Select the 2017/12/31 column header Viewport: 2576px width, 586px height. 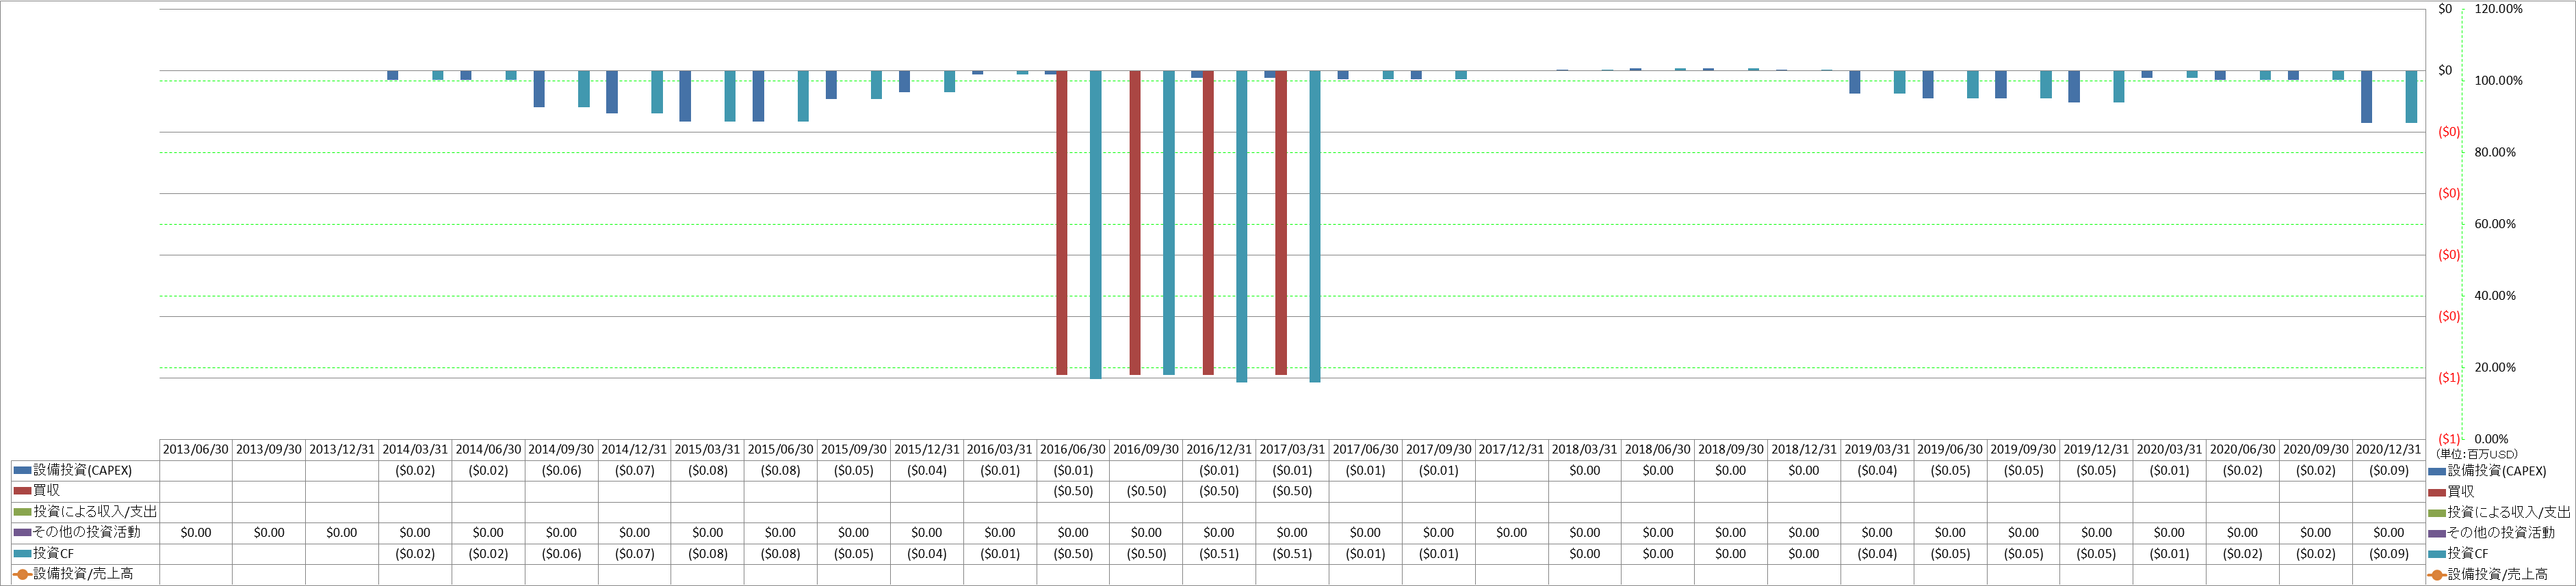click(x=1511, y=449)
